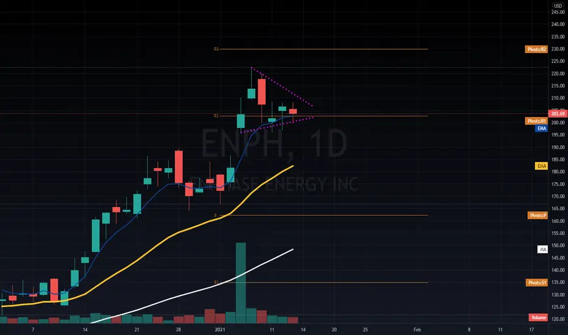Screen dimensions: 568x335
Task: Select the blue EMA axis tag
Action: (x=541, y=128)
